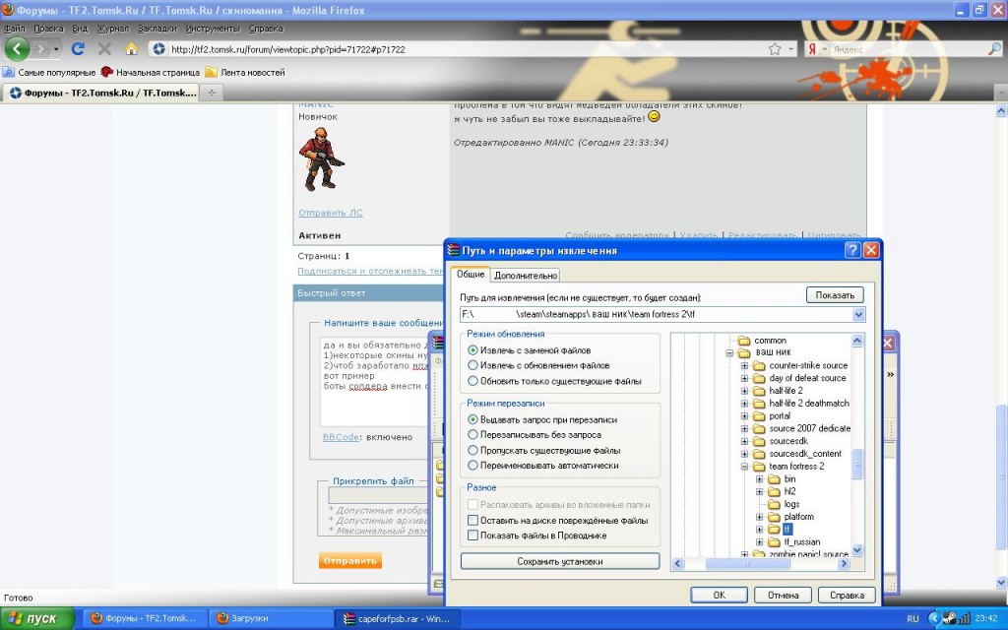This screenshot has height=630, width=1008.
Task: Click the RU language indicator
Action: (x=913, y=618)
